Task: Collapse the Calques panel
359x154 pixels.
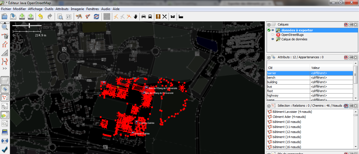Action: [269, 25]
